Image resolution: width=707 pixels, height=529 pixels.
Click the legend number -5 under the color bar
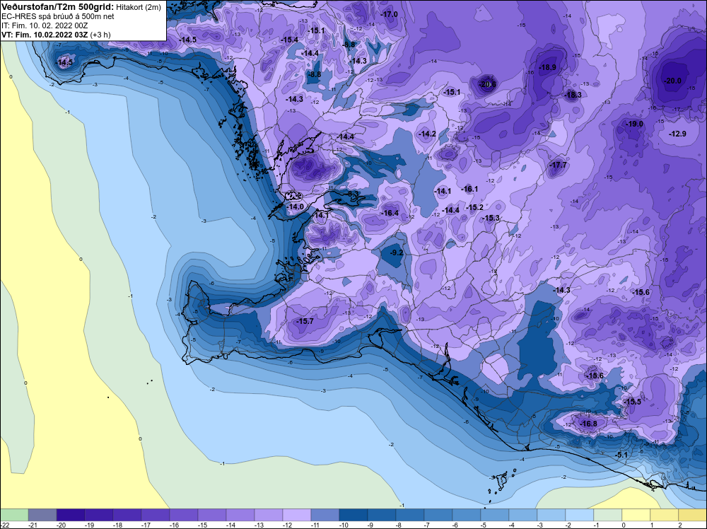click(485, 525)
